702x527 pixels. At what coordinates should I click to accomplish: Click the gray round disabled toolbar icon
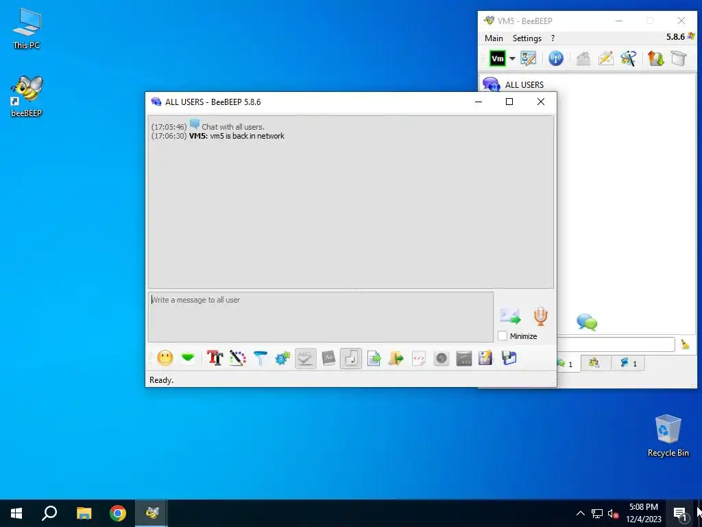[441, 358]
